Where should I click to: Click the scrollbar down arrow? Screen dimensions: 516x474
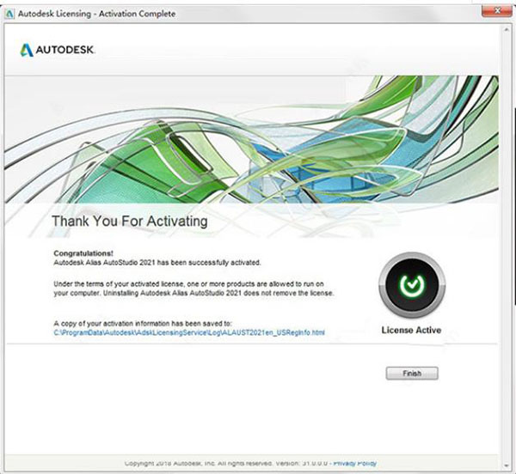[x=507, y=465]
